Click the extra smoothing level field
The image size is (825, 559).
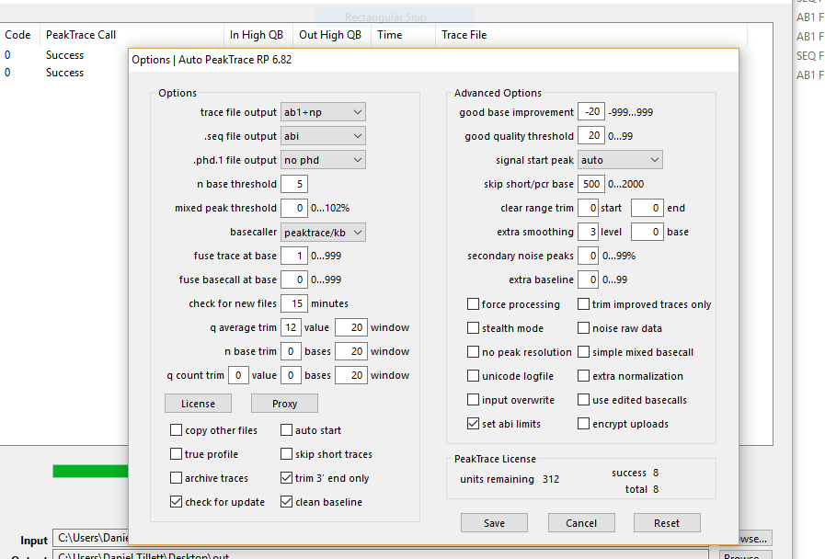point(589,232)
